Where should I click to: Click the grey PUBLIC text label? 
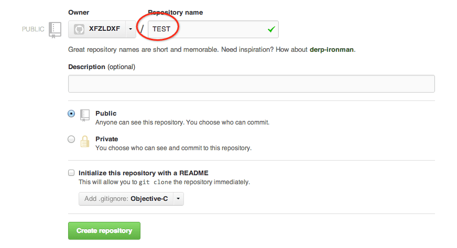33,29
